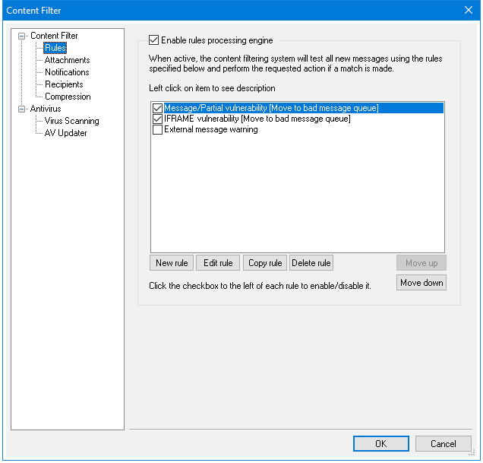Open Compression settings in the tree
Image resolution: width=483 pixels, height=463 pixels.
pos(68,97)
